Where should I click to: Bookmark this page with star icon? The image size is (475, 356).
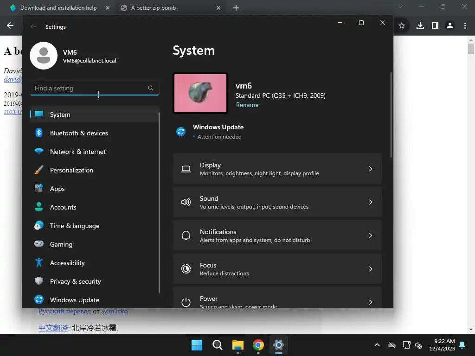402,26
